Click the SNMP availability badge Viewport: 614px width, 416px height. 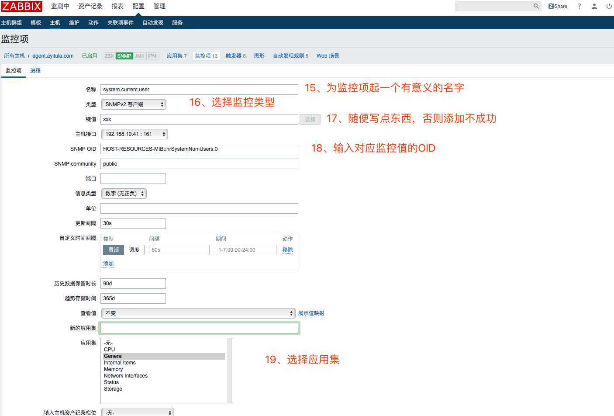pyautogui.click(x=124, y=56)
